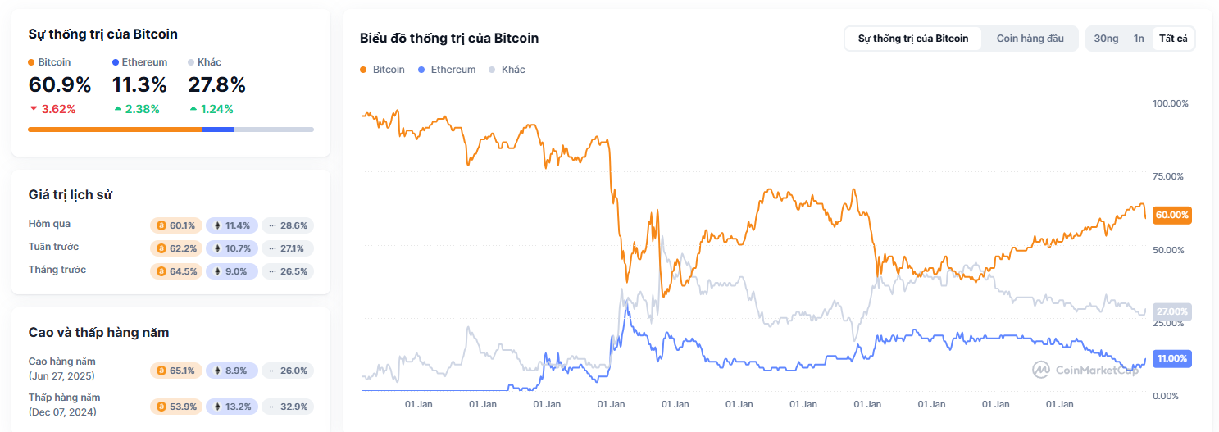Hide the Khác series in chart legend

(x=507, y=70)
